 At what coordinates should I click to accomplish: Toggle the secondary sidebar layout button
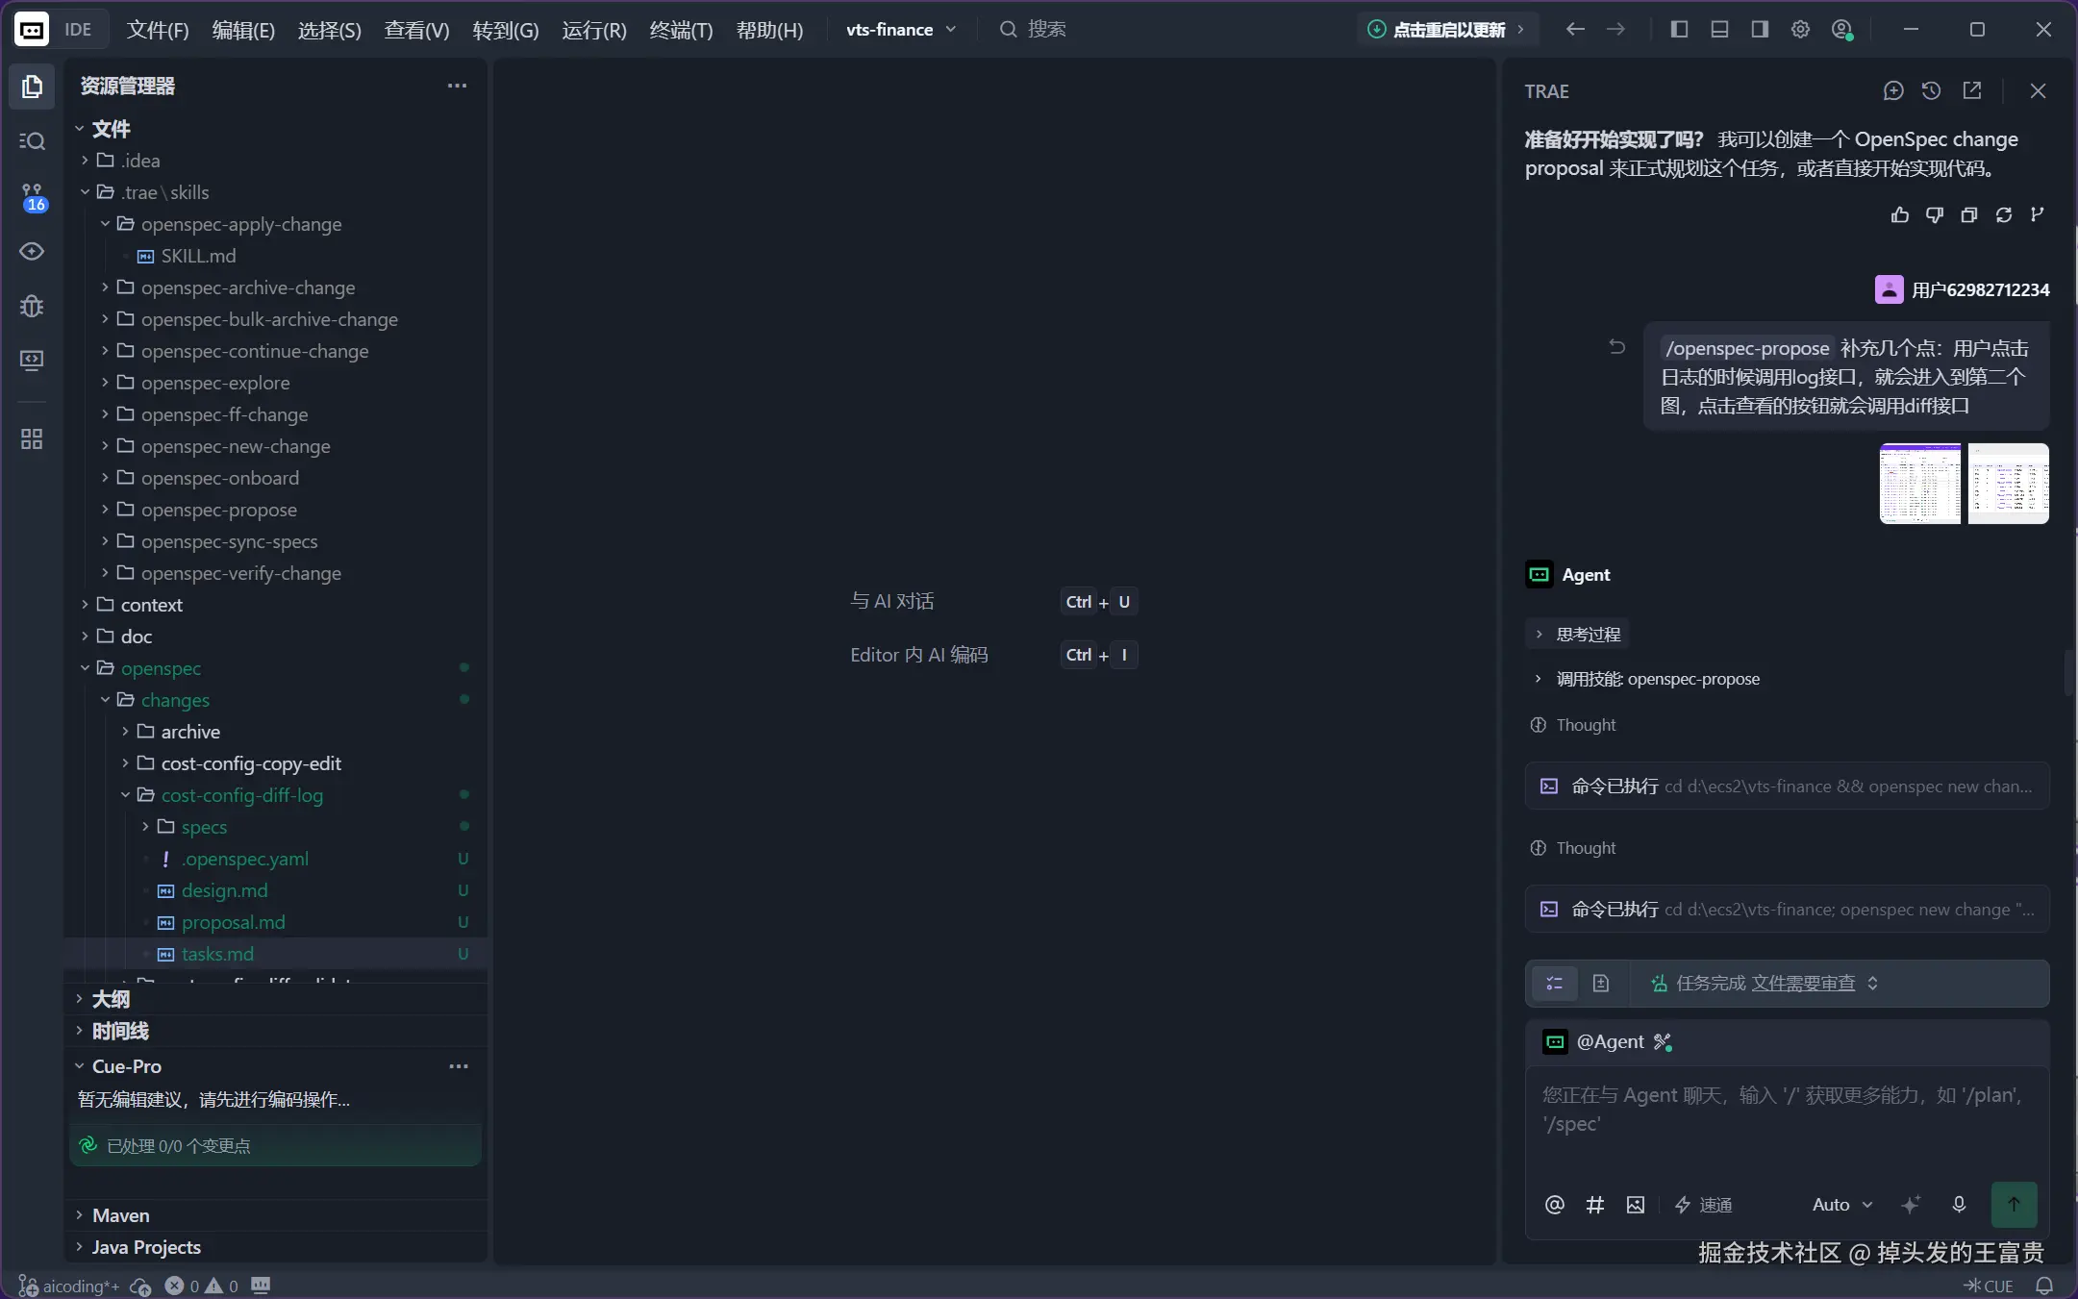click(1760, 30)
